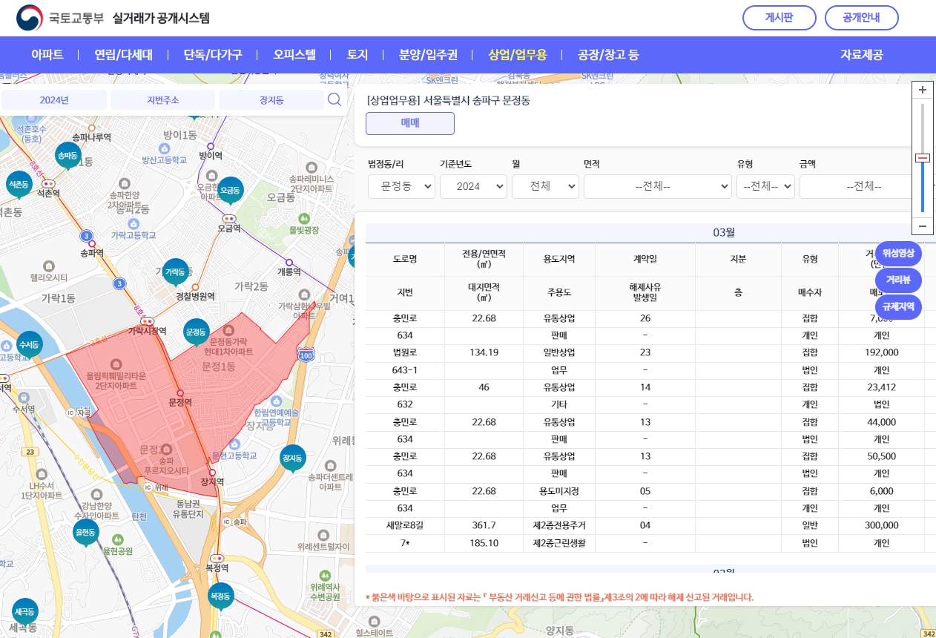Image resolution: width=936 pixels, height=638 pixels.
Task: Click the map zoom out minus button
Action: pos(923,226)
